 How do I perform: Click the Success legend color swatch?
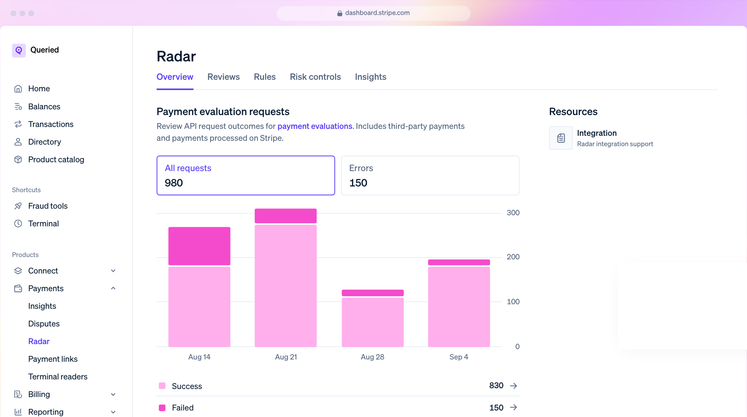162,386
